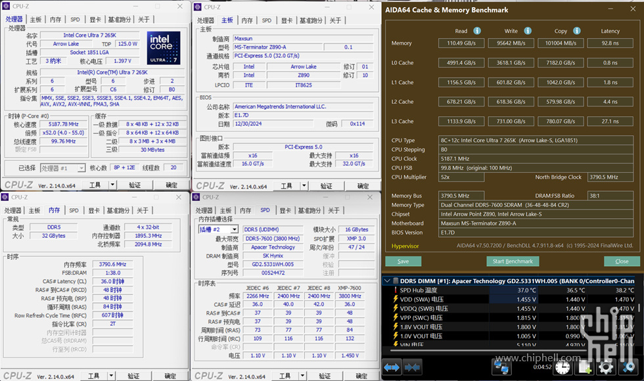Select 处理器 tab in memory CPU-Z window
The image size is (644, 381).
coord(13,210)
